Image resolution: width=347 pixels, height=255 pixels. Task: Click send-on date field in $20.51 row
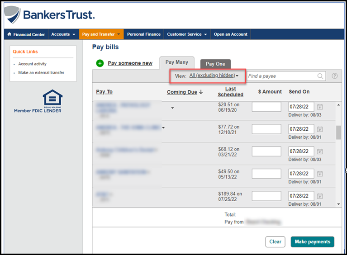click(301, 107)
